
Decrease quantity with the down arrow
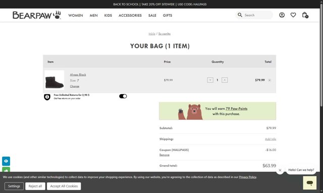coord(210,80)
